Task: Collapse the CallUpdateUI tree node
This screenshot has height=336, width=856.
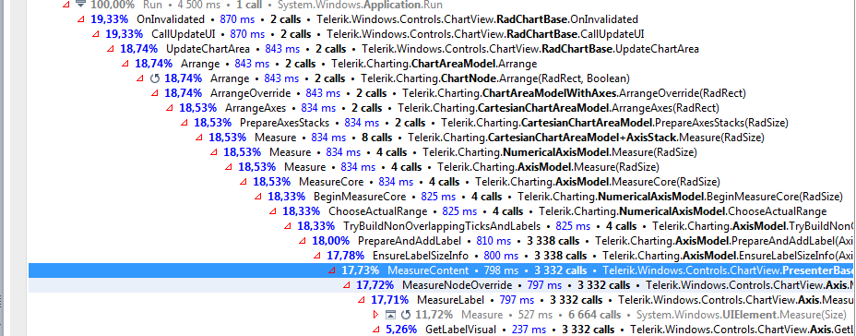Action: pyautogui.click(x=96, y=34)
